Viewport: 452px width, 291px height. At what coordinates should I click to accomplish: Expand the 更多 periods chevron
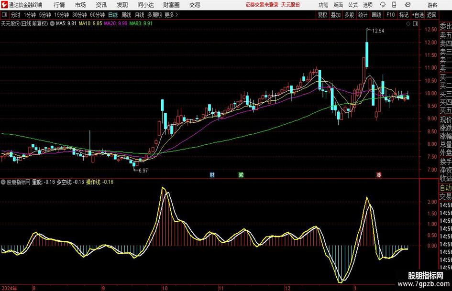(x=176, y=15)
